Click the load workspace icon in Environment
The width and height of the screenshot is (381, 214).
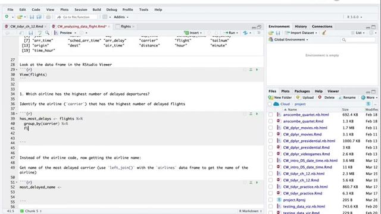(x=271, y=33)
